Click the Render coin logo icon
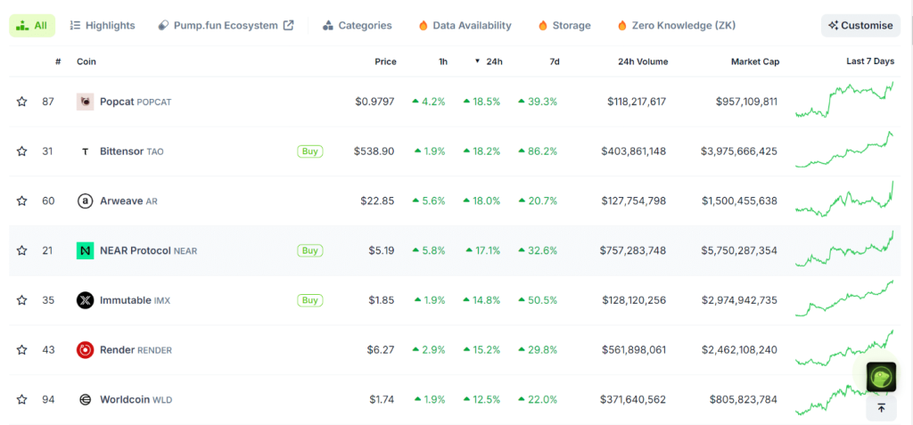Screen dimensions: 913x425 click(x=85, y=350)
